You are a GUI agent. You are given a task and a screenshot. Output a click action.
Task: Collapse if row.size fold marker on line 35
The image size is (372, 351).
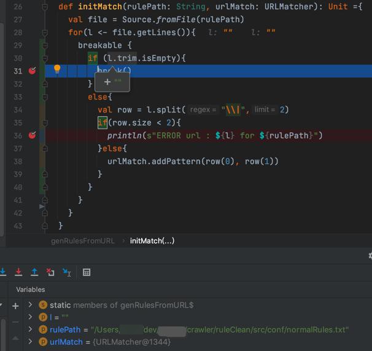pyautogui.click(x=45, y=123)
